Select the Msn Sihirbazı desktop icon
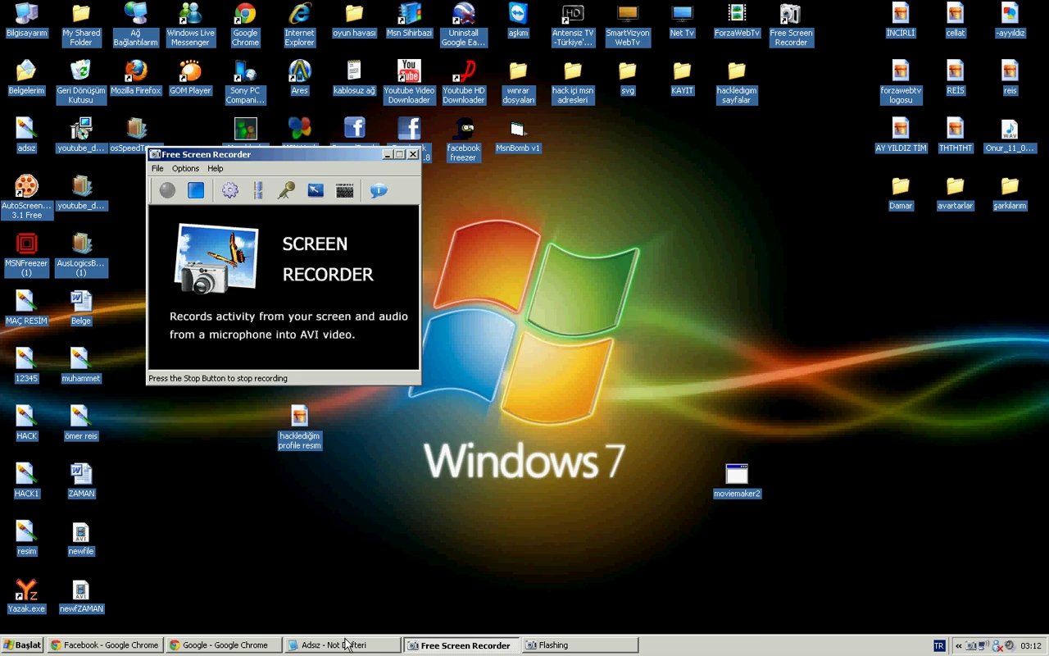The height and width of the screenshot is (656, 1049). click(x=409, y=21)
